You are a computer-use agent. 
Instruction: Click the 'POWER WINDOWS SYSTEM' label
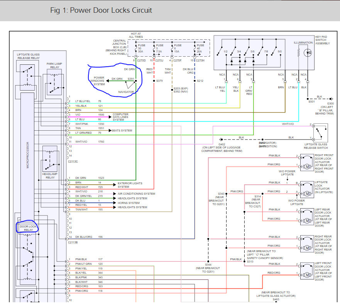pos(98,81)
